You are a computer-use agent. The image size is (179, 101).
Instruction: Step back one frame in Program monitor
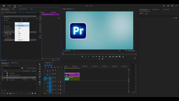pos(96,57)
